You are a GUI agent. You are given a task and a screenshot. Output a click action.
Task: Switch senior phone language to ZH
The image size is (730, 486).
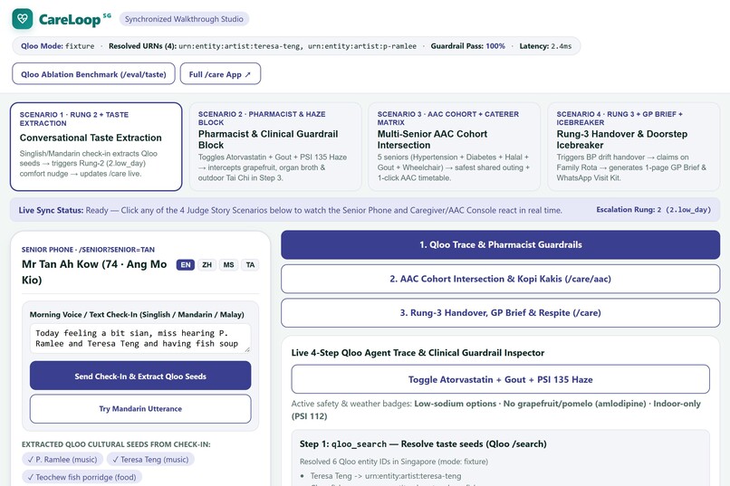point(207,264)
